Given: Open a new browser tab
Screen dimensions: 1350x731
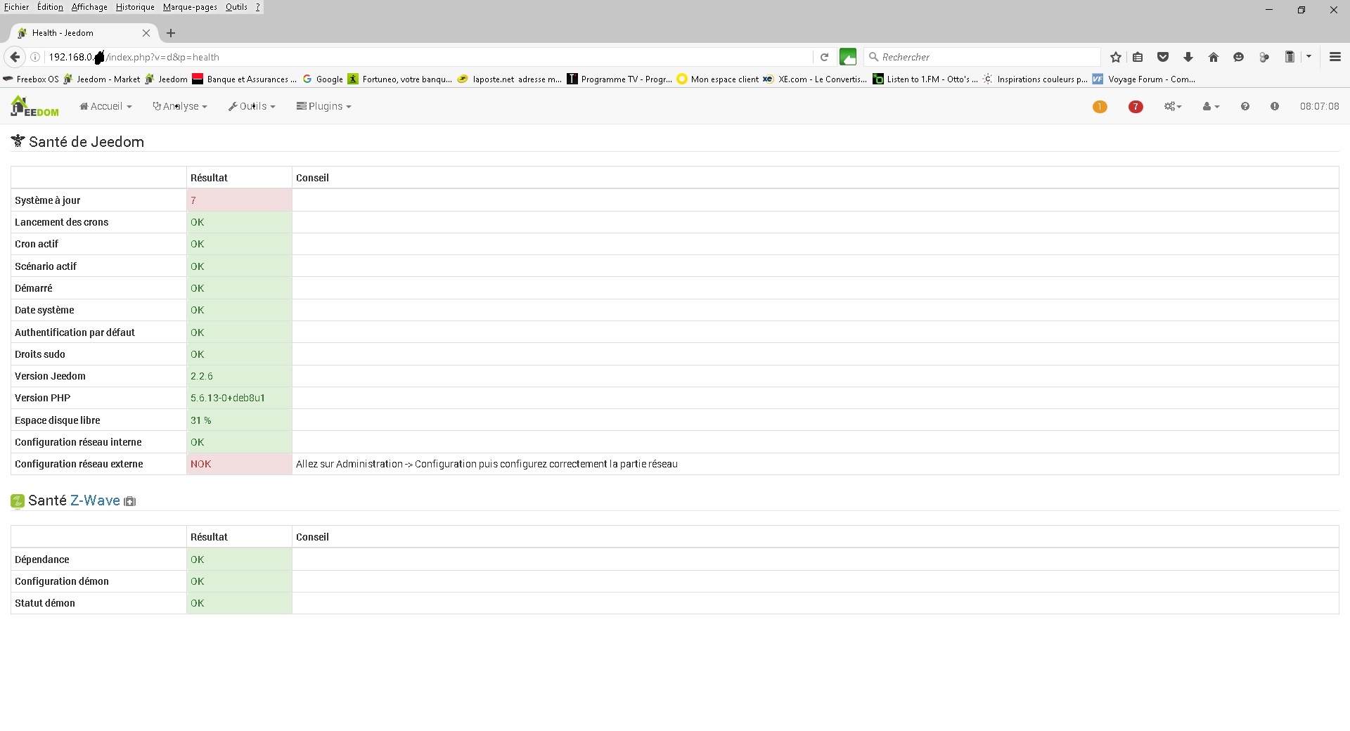Looking at the screenshot, I should (x=171, y=33).
